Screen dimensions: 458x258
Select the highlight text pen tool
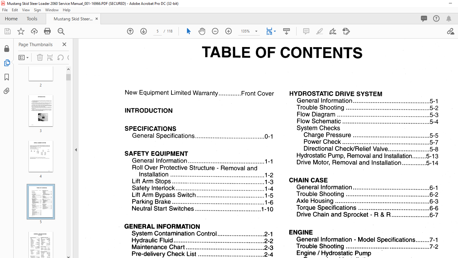pos(320,31)
